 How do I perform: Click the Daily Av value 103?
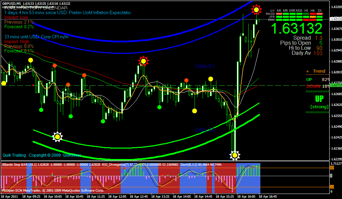pyautogui.click(x=318, y=53)
